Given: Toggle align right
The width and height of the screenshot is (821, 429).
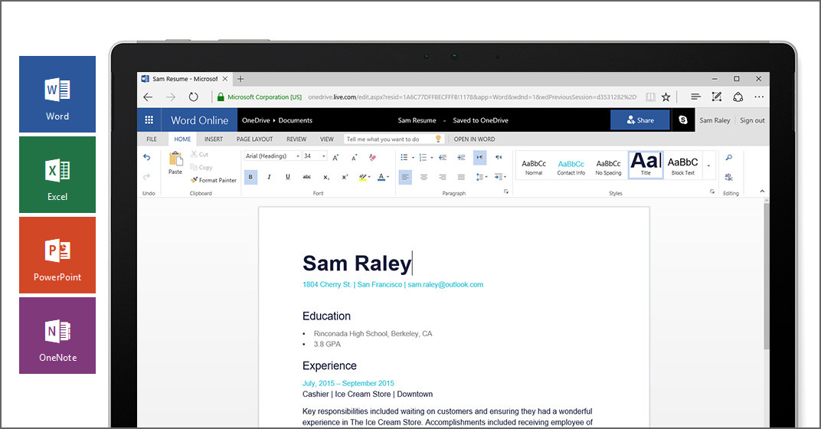Looking at the screenshot, I should pos(443,177).
